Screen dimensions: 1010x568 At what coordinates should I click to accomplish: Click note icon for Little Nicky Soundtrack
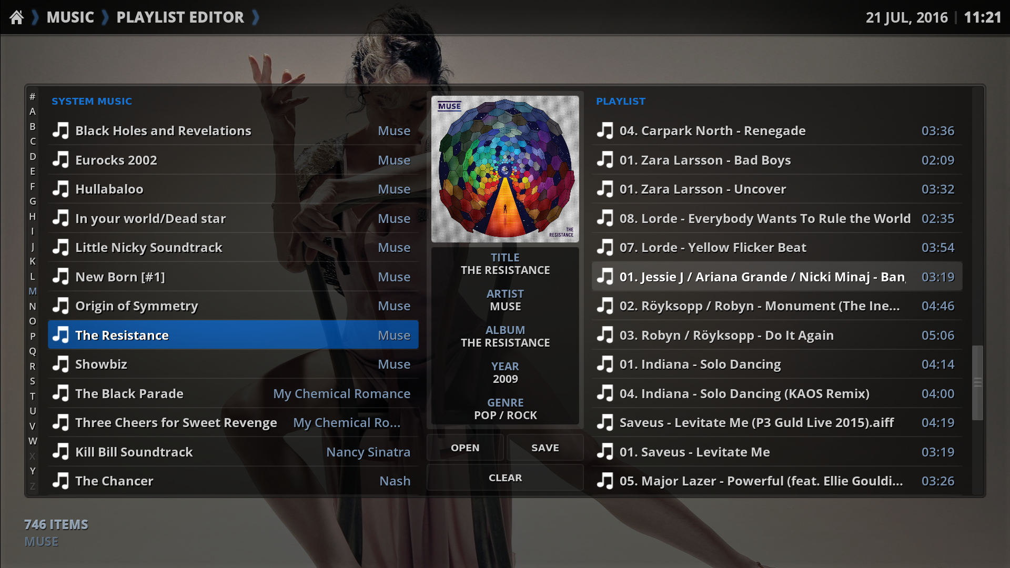pyautogui.click(x=60, y=247)
